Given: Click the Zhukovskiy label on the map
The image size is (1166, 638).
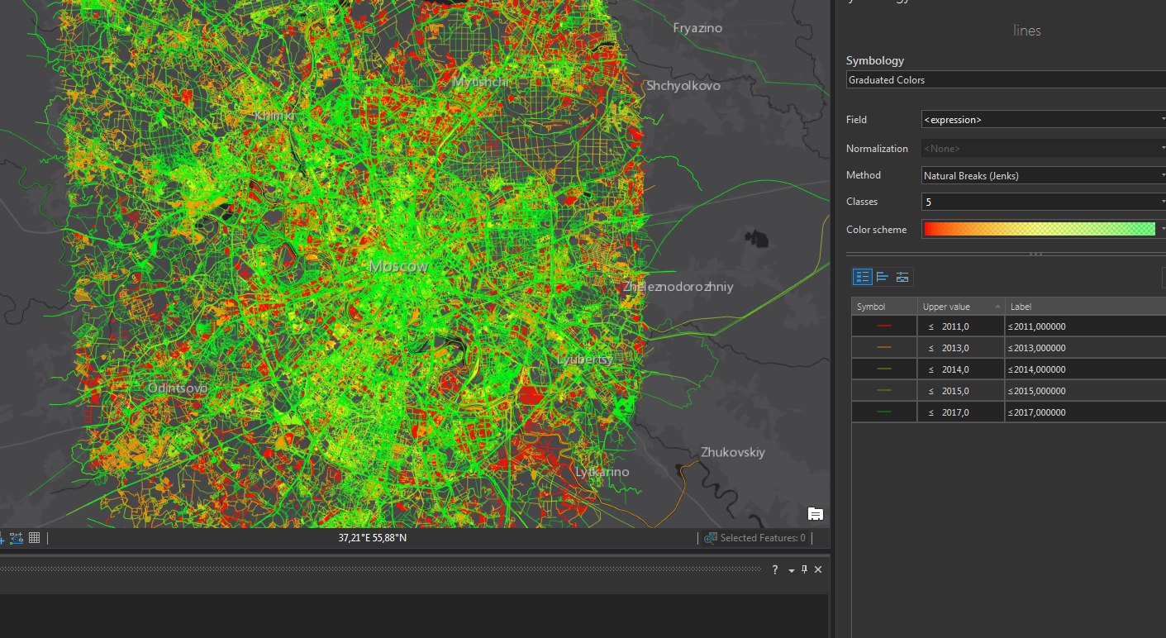Looking at the screenshot, I should coord(733,452).
